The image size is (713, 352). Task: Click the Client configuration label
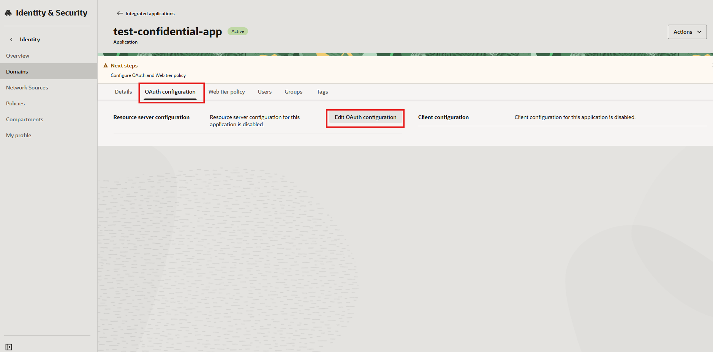pyautogui.click(x=443, y=117)
